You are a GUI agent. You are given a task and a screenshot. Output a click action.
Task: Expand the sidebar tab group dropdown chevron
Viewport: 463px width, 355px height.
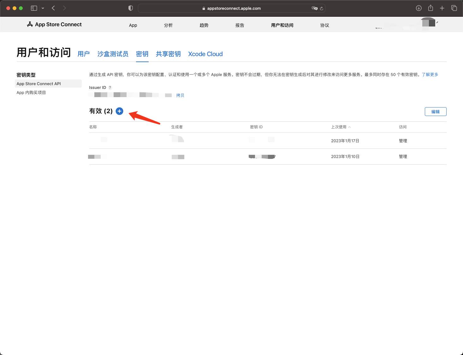click(x=43, y=8)
